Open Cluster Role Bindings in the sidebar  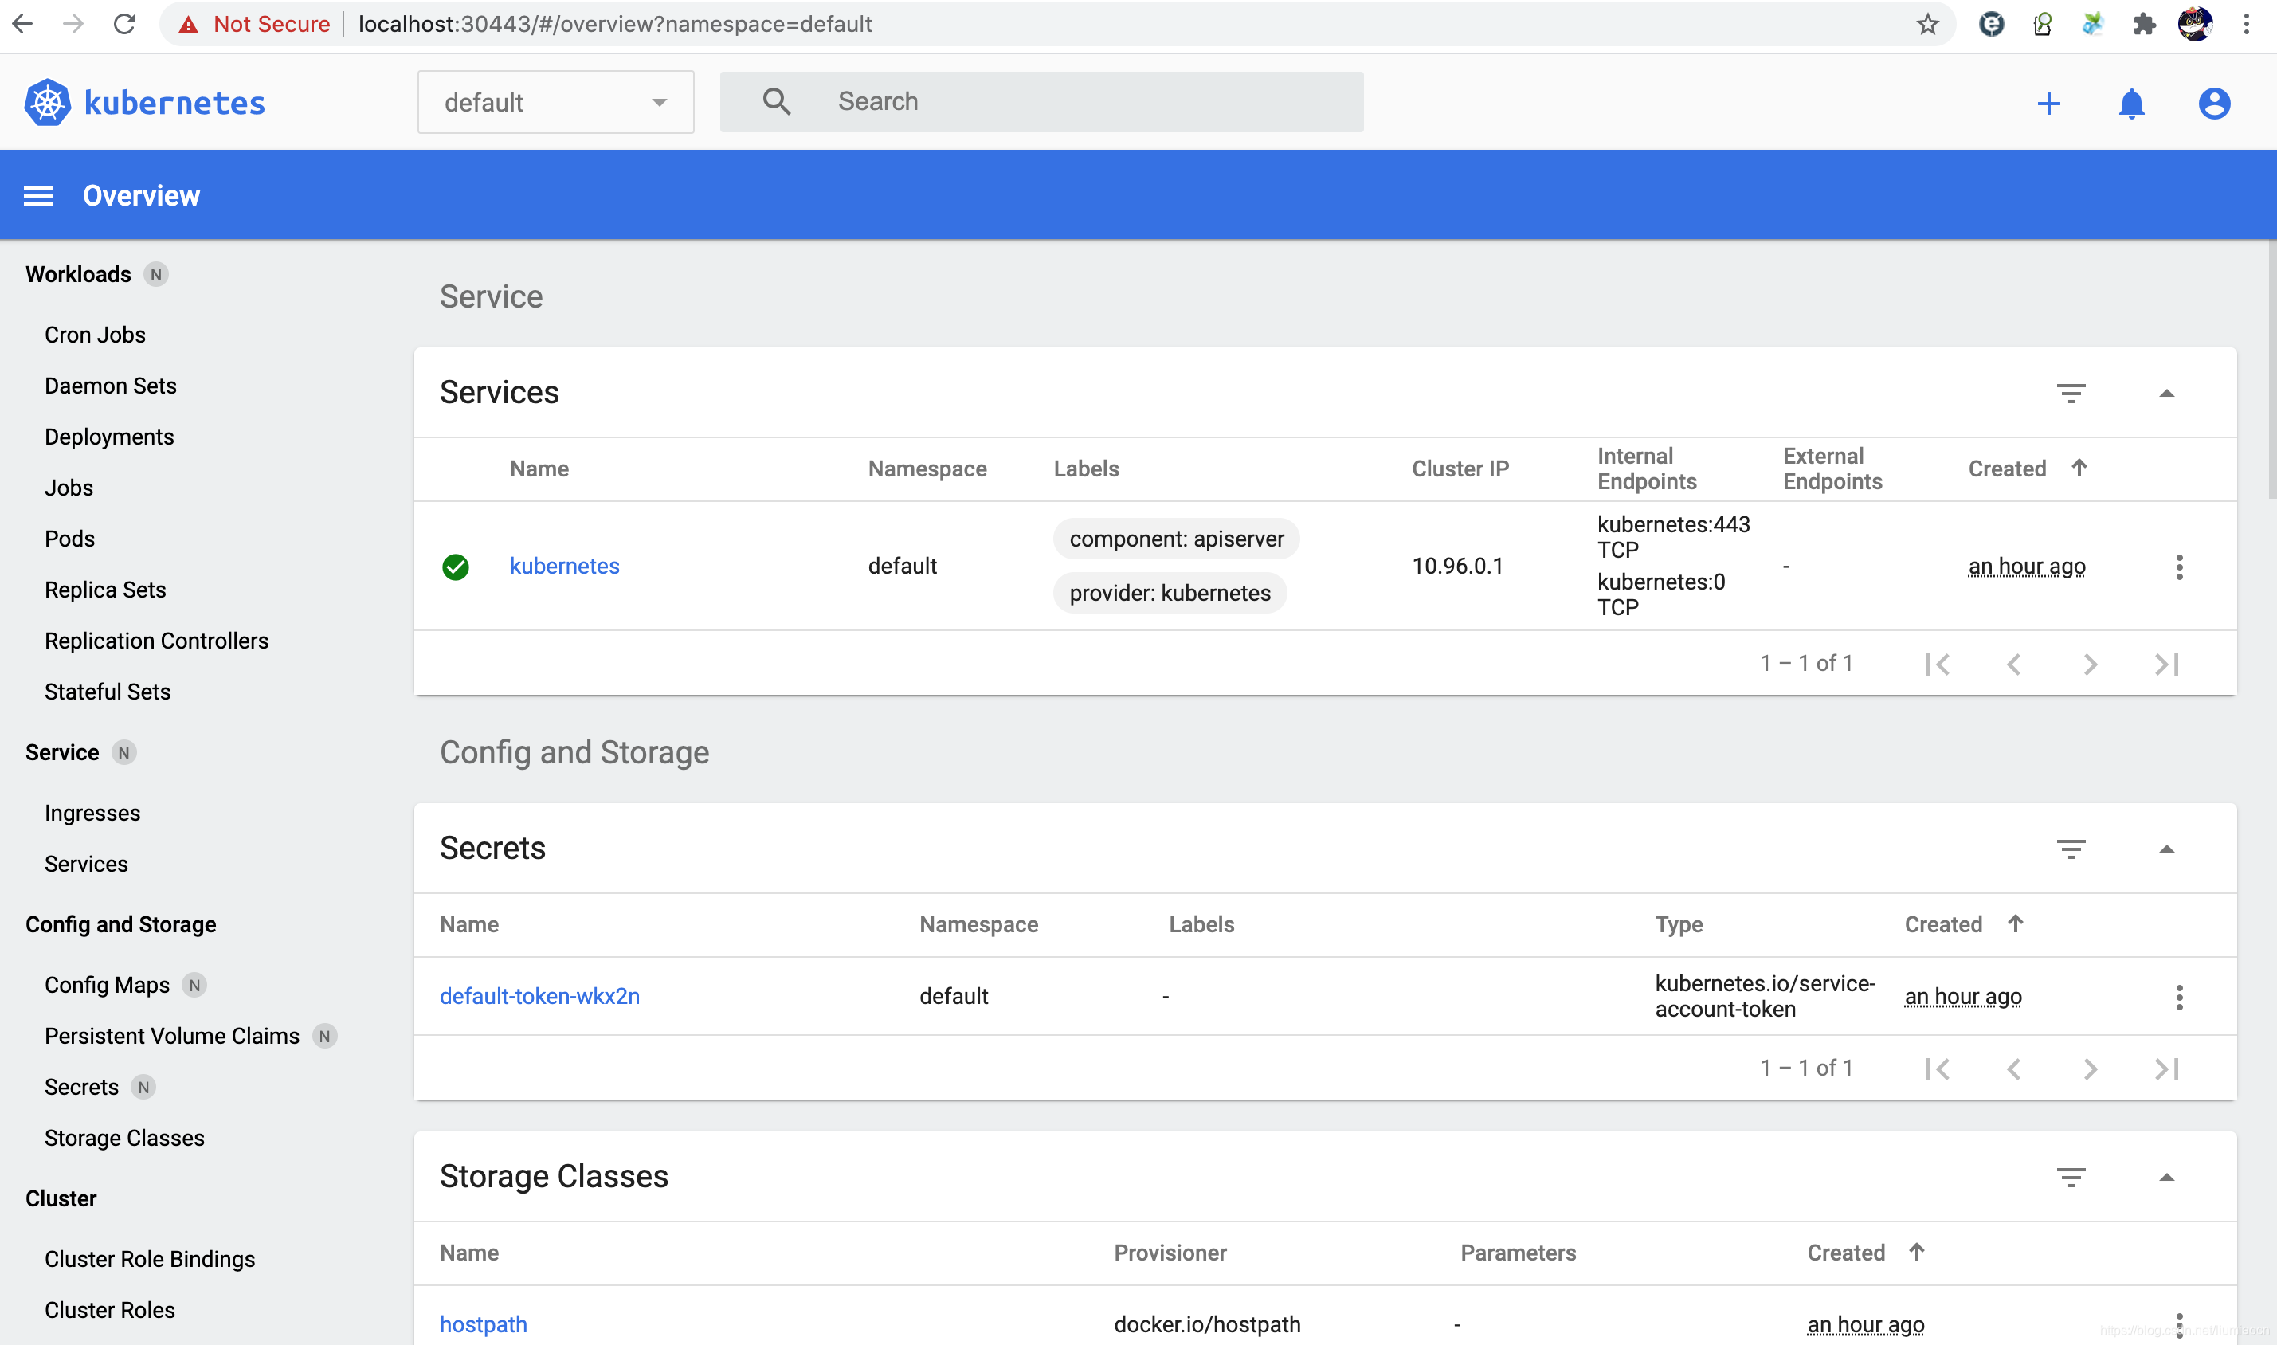click(150, 1259)
